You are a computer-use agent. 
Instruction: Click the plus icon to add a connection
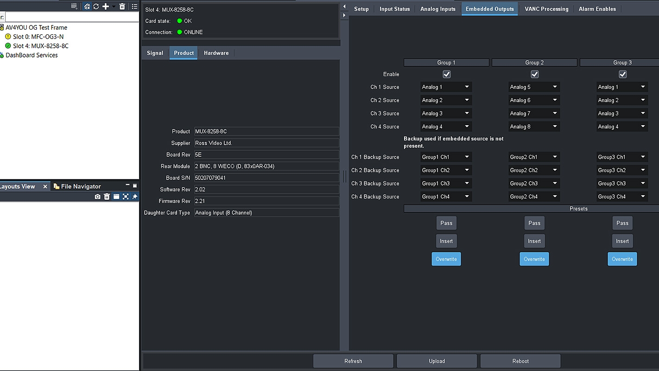[106, 6]
